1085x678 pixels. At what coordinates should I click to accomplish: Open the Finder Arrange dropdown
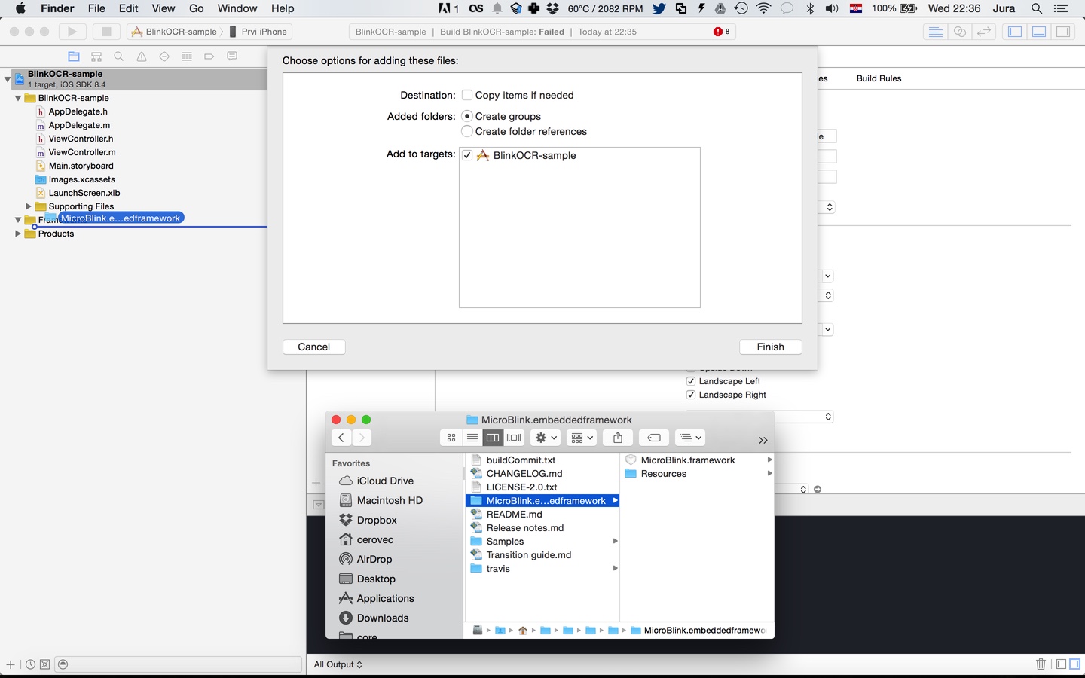(582, 438)
